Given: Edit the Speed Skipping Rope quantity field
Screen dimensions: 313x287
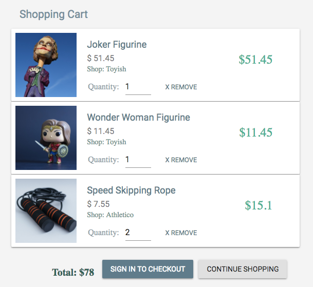Looking at the screenshot, I should (138, 233).
